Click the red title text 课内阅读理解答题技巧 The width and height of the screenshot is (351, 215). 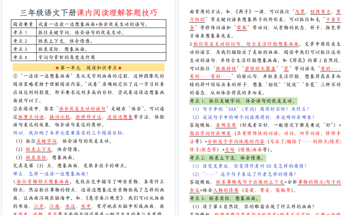(117, 13)
